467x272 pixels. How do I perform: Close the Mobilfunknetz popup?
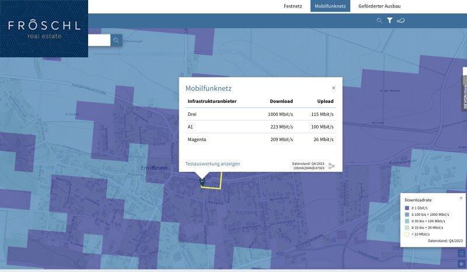[334, 88]
